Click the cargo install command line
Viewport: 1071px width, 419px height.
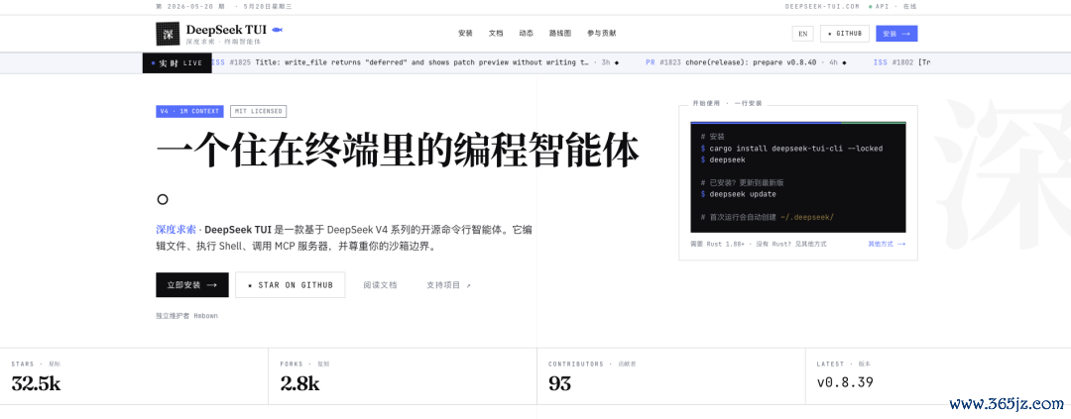pyautogui.click(x=791, y=148)
